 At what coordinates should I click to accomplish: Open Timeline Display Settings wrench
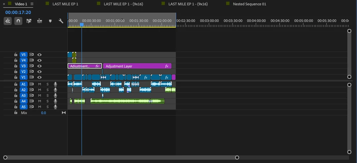[61, 21]
